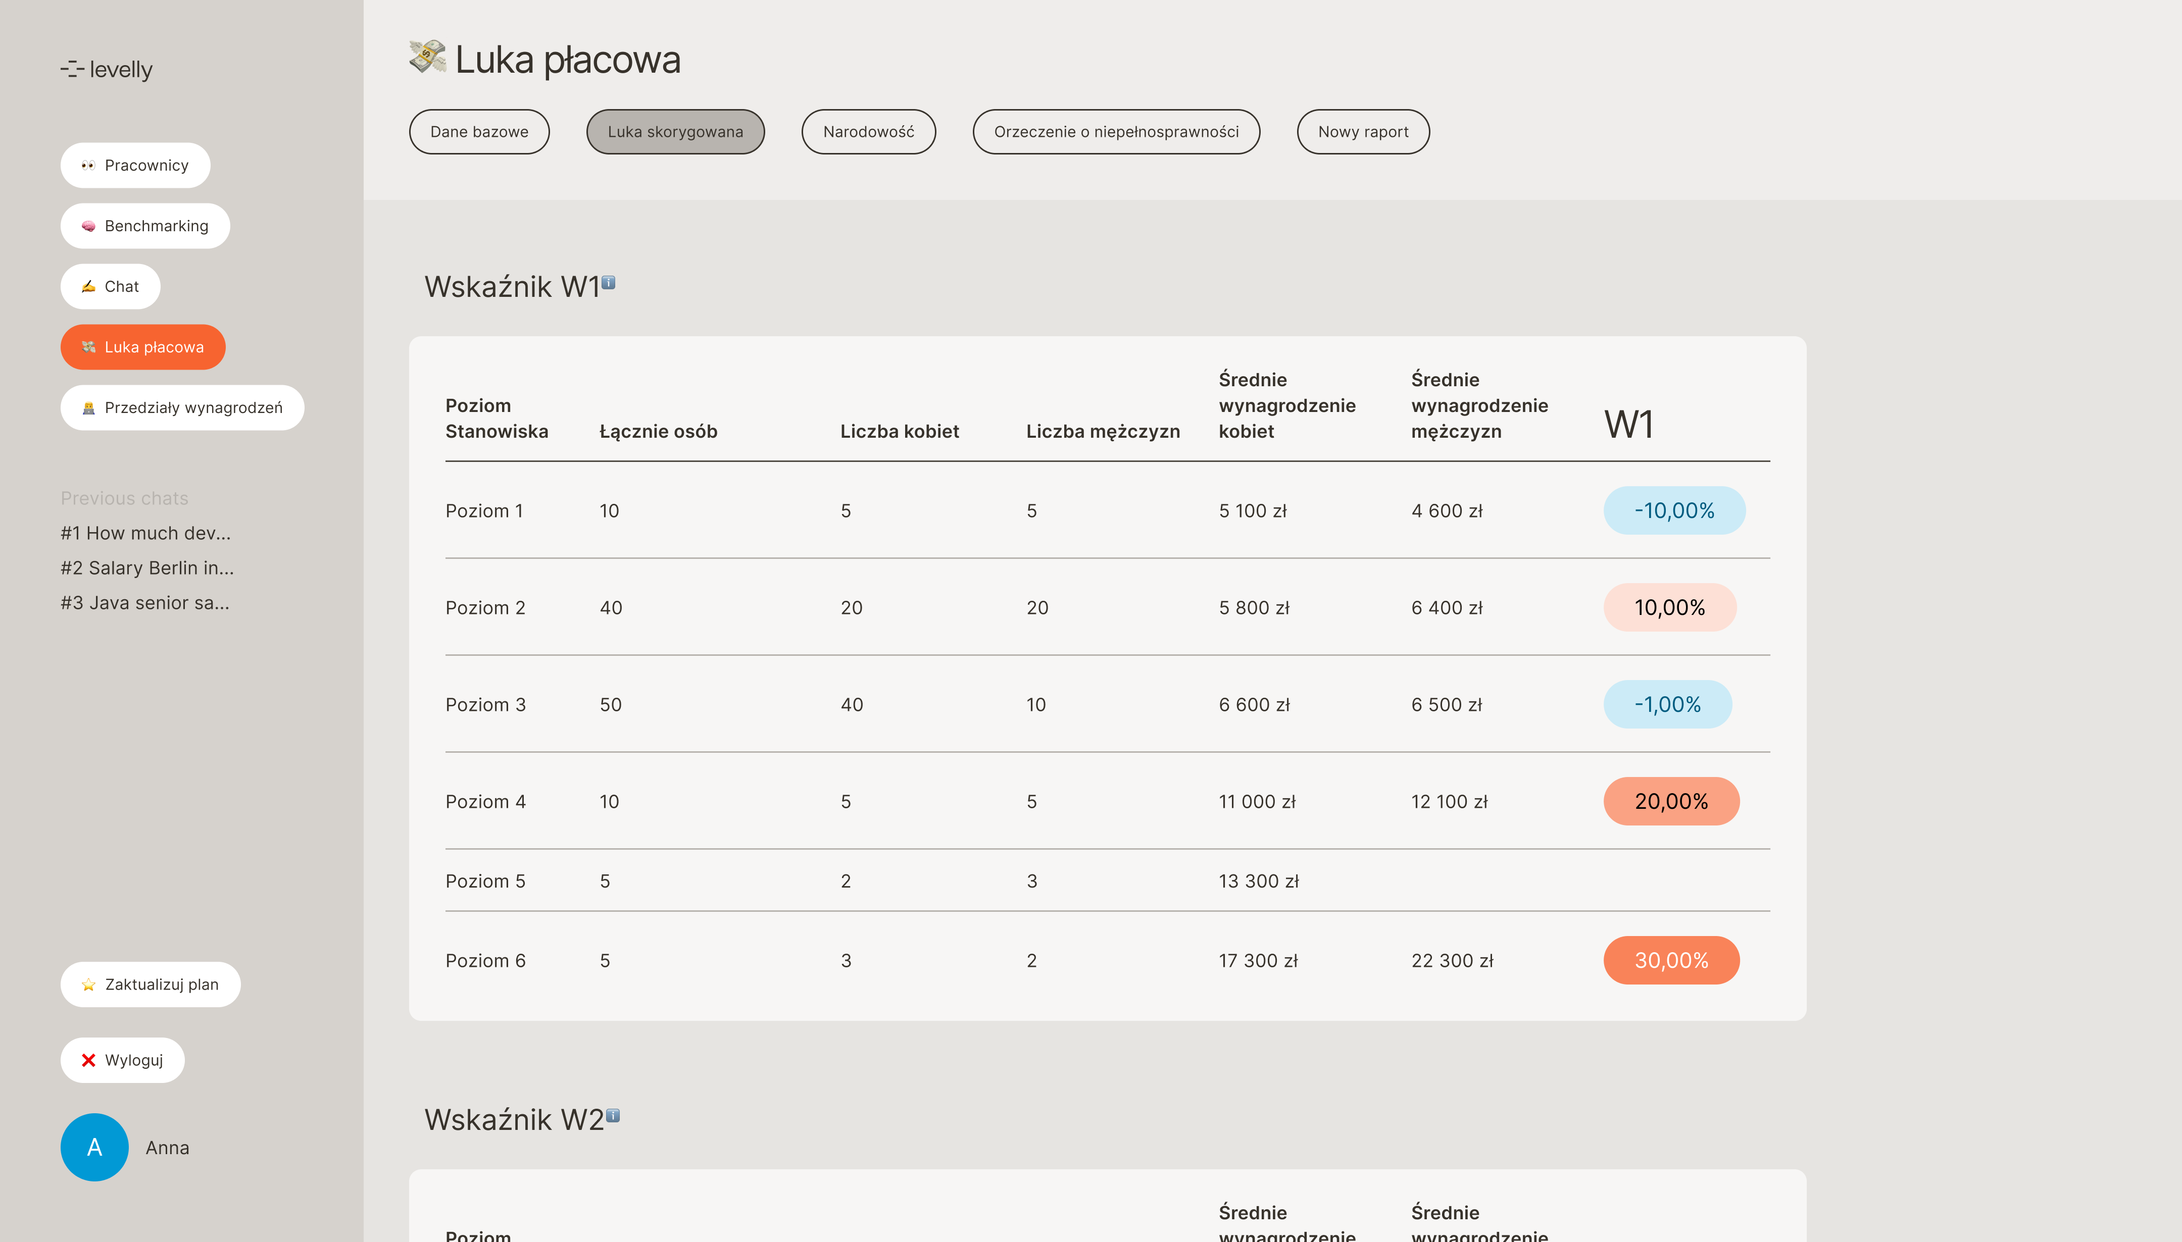Click the icon beside Przedziały wynagrodzeń
Image resolution: width=2182 pixels, height=1242 pixels.
click(88, 408)
